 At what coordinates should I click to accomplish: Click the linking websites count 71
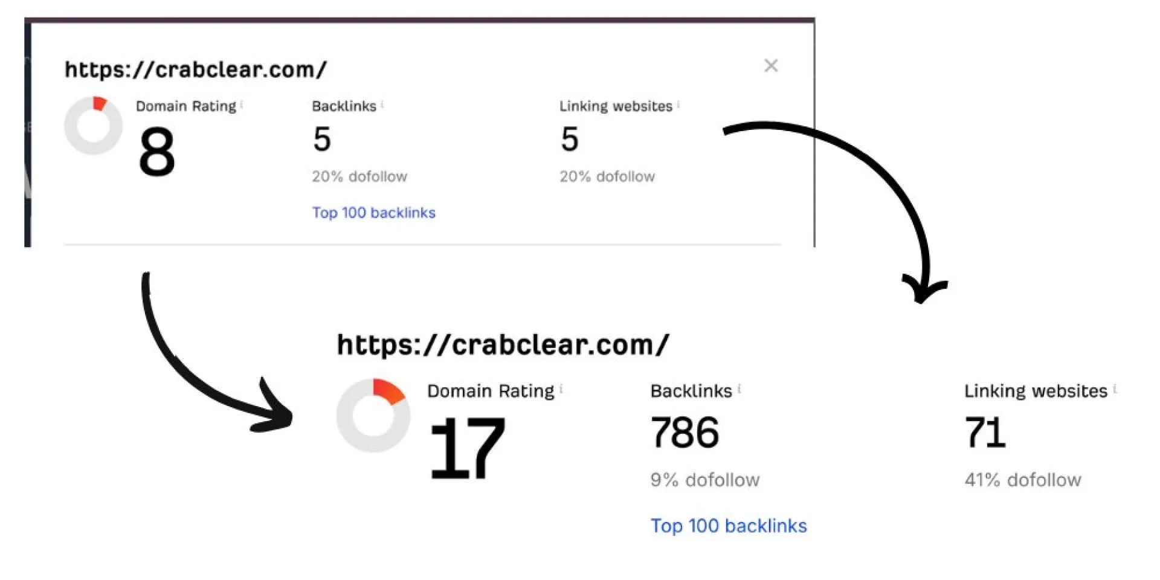[985, 433]
